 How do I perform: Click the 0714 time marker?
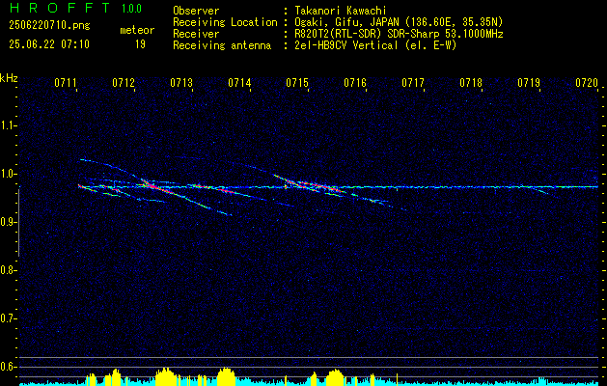[239, 82]
